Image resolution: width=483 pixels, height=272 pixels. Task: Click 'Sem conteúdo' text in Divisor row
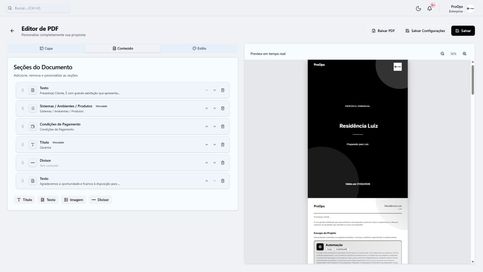[49, 166]
